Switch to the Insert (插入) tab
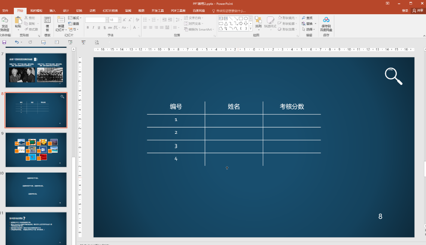This screenshot has height=245, width=426. tap(52, 11)
